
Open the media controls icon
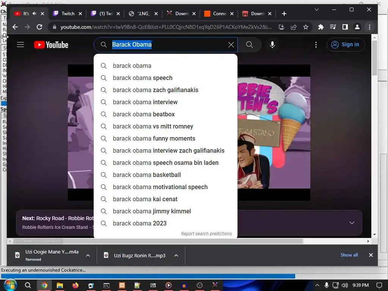click(x=333, y=27)
